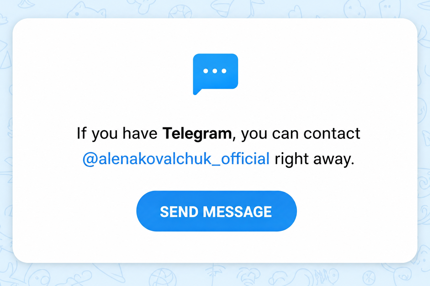
Task: Click the word SEND on the blue button
Action: (x=179, y=212)
